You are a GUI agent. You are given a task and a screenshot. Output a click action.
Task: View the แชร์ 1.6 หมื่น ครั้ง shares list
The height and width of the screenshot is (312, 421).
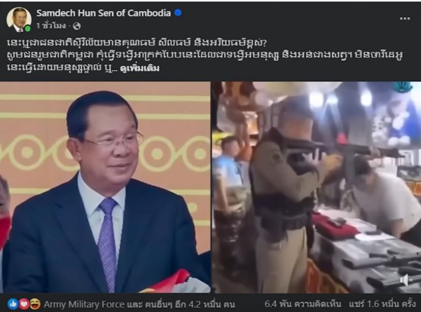382,304
